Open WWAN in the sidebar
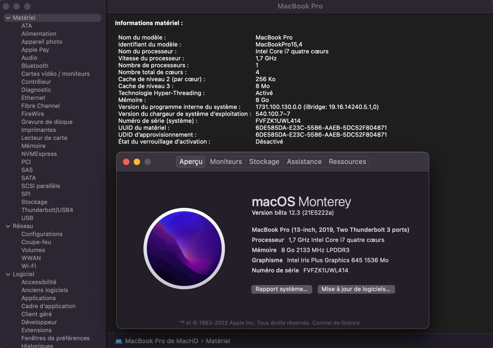Viewport: 493px width, 348px height. point(31,258)
